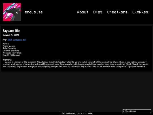Click the Biography: label

coord(7,60)
